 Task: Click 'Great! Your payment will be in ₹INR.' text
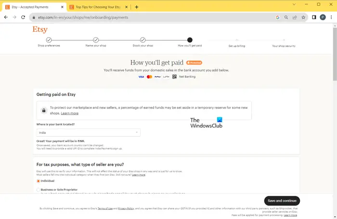pyautogui.click(x=61, y=141)
